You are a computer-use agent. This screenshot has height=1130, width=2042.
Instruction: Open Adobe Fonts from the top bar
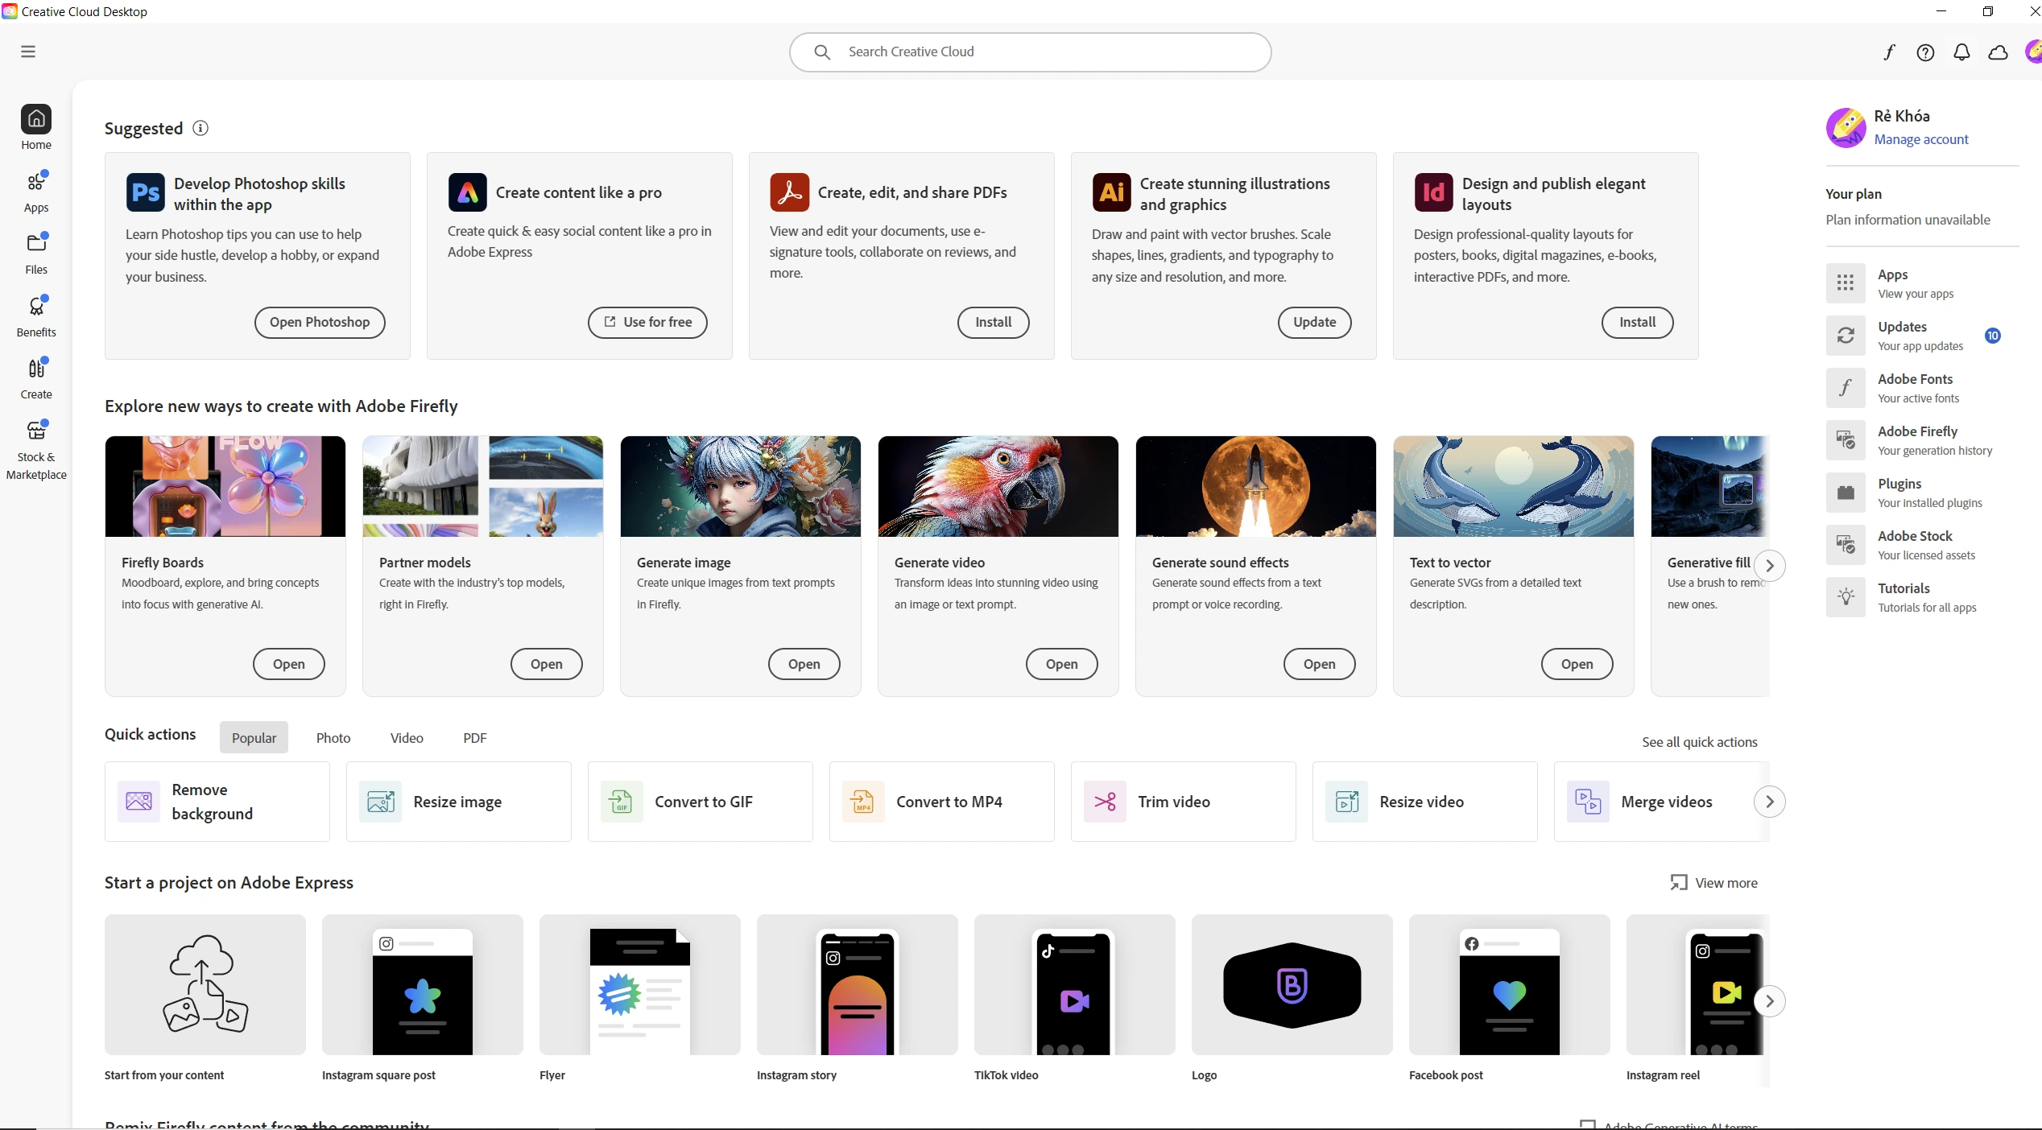[x=1890, y=52]
